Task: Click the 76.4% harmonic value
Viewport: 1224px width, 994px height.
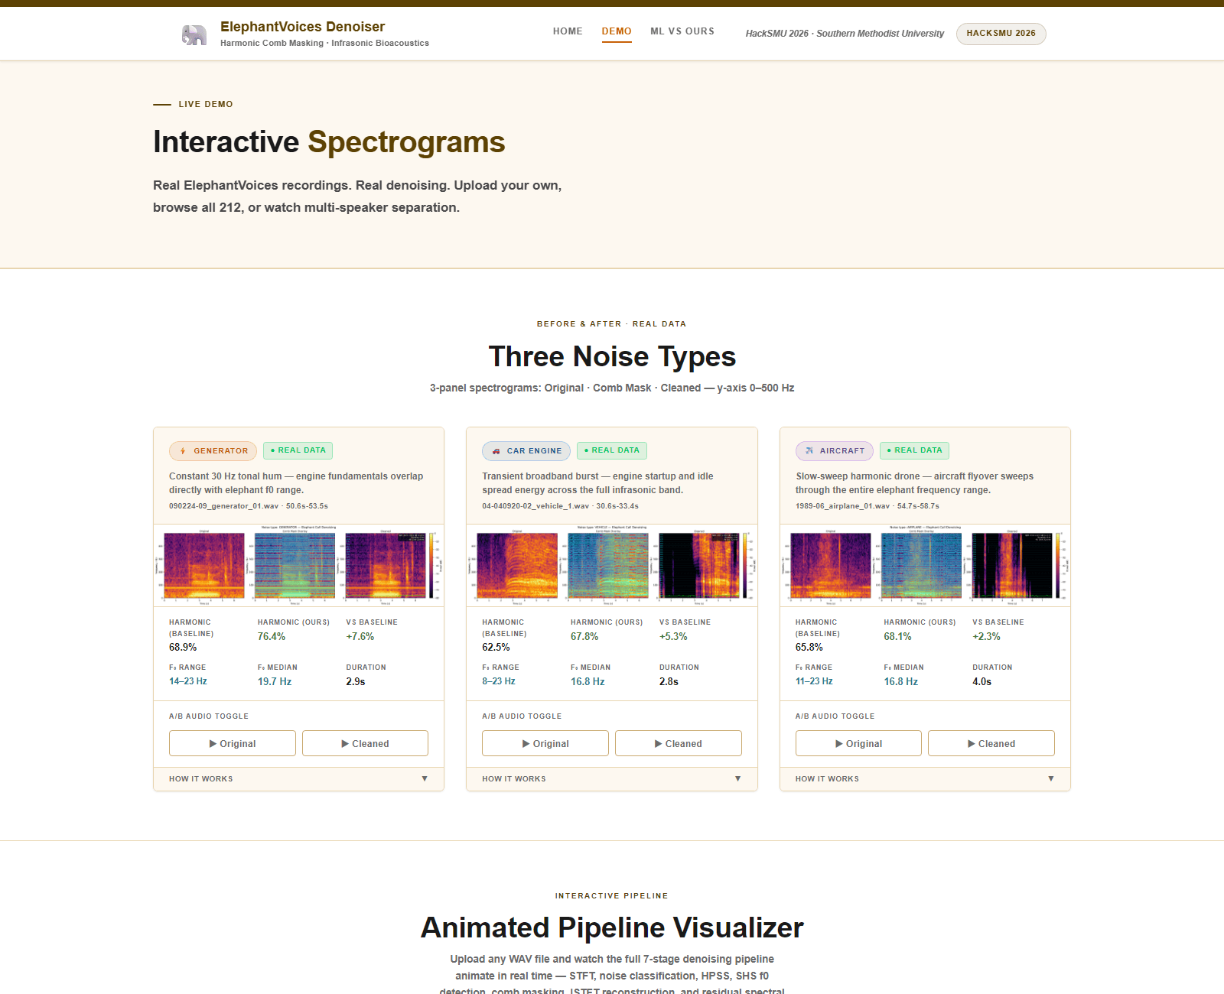Action: [x=272, y=636]
